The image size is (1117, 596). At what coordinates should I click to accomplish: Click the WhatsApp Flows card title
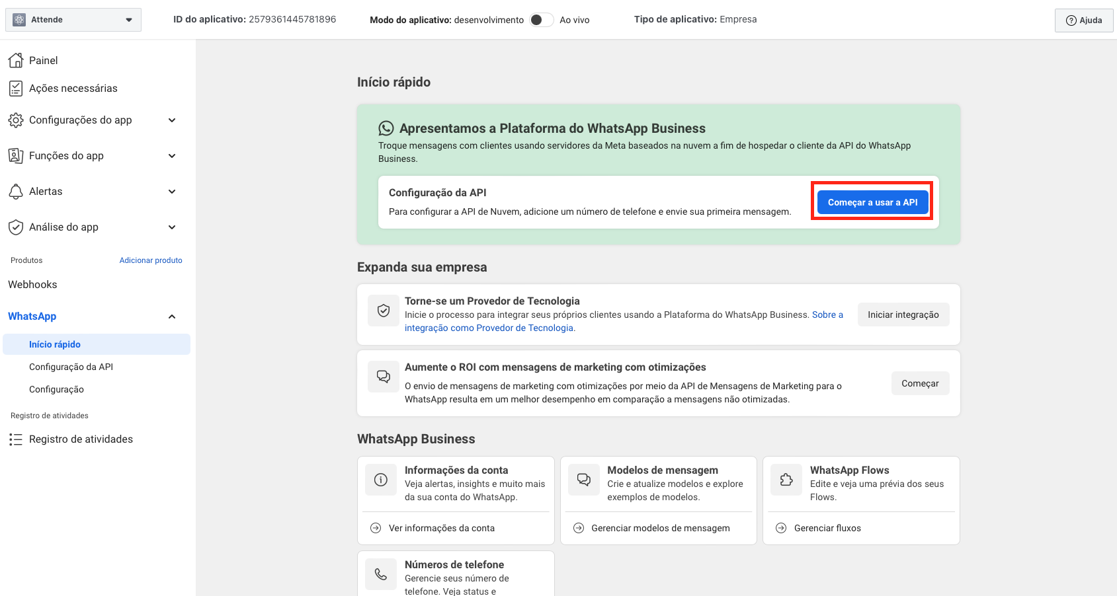point(850,470)
